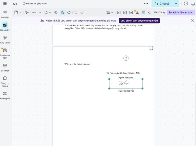This screenshot has height=146, width=196.
Task: Insert cross mark field tool
Action: point(119,13)
